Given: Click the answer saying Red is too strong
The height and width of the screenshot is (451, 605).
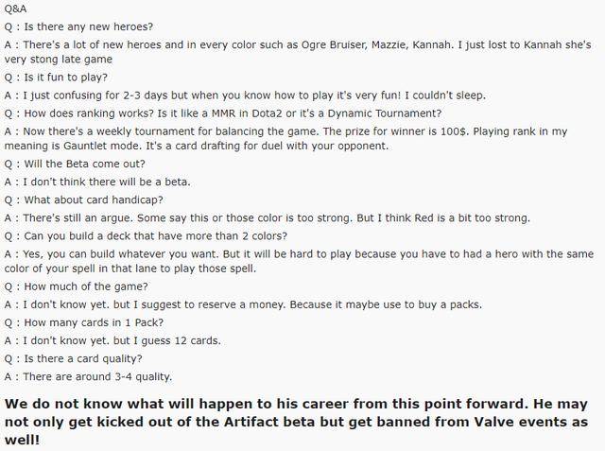Looking at the screenshot, I should pos(268,218).
